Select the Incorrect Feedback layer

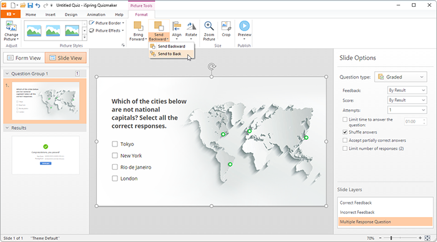pyautogui.click(x=385, y=212)
